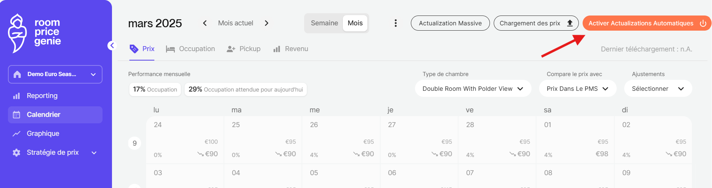Open the Ajustements Sélectionner dropdown
The width and height of the screenshot is (712, 188).
coord(658,89)
